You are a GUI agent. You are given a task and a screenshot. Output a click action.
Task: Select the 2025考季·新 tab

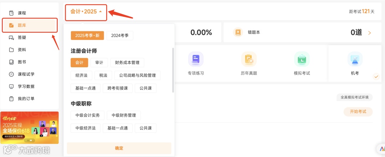click(87, 36)
